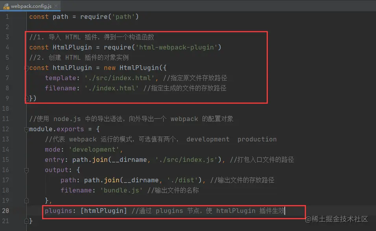Click the fold end marker at line 19
376x231 pixels.
(x=27, y=201)
